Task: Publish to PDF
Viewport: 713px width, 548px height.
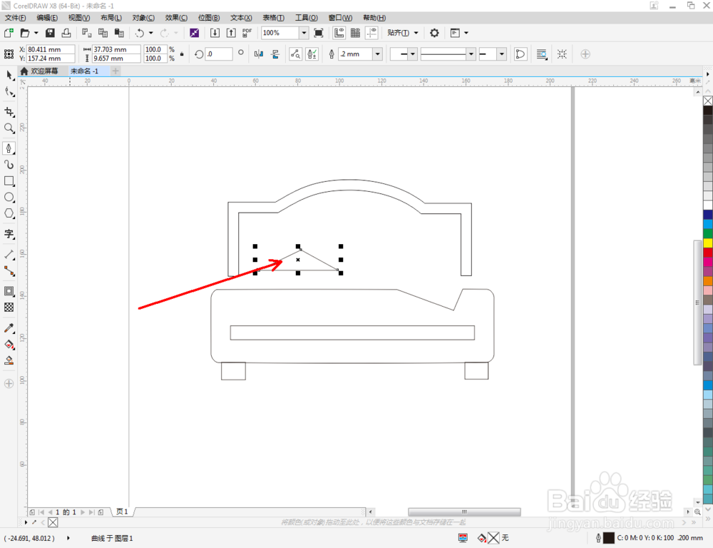Action: 247,33
